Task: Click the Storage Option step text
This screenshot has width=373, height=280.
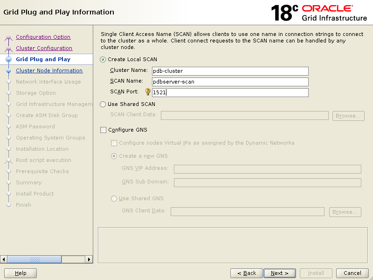Action: (36, 93)
